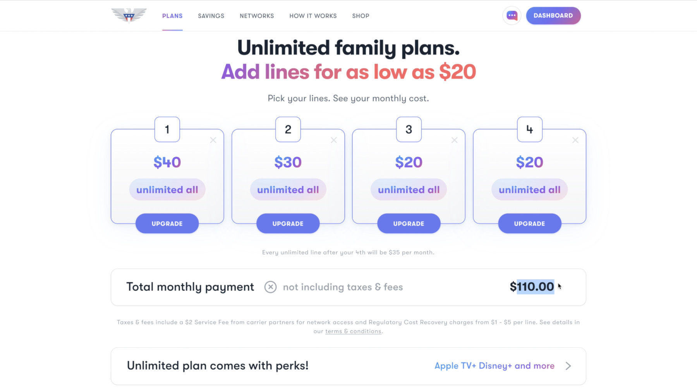Click Apple TV+ Disney+ and more
Image resolution: width=697 pixels, height=392 pixels.
click(x=494, y=366)
